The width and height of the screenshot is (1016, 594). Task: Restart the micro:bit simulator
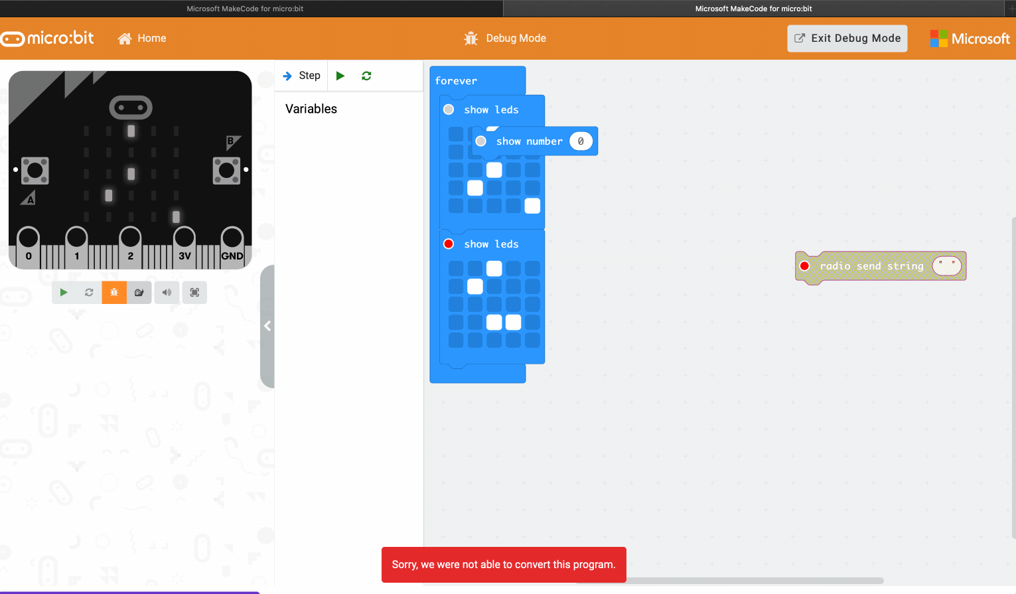(x=89, y=292)
